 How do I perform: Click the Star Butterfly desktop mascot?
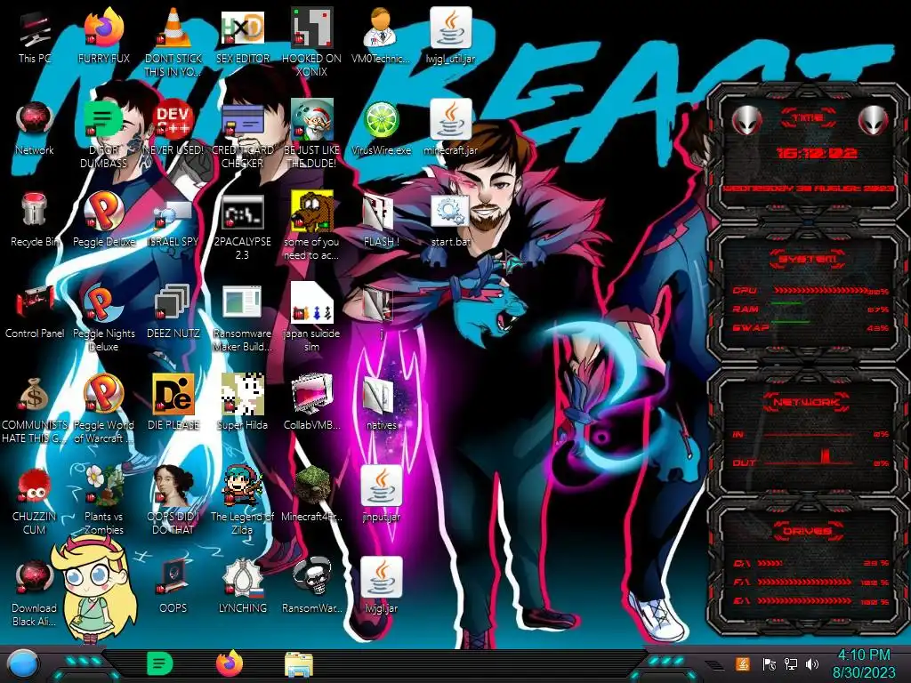click(93, 589)
